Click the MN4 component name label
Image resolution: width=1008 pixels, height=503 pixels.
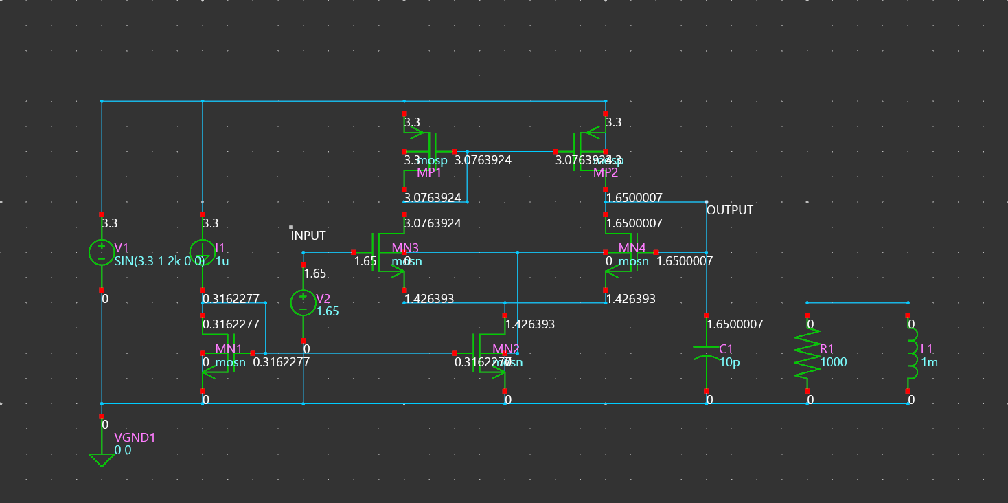click(632, 247)
